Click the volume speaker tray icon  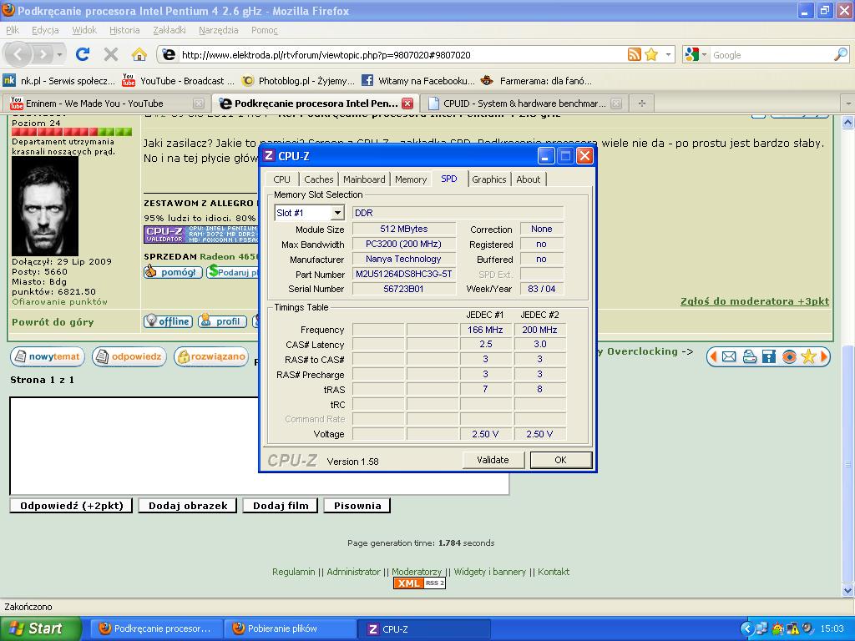click(808, 628)
